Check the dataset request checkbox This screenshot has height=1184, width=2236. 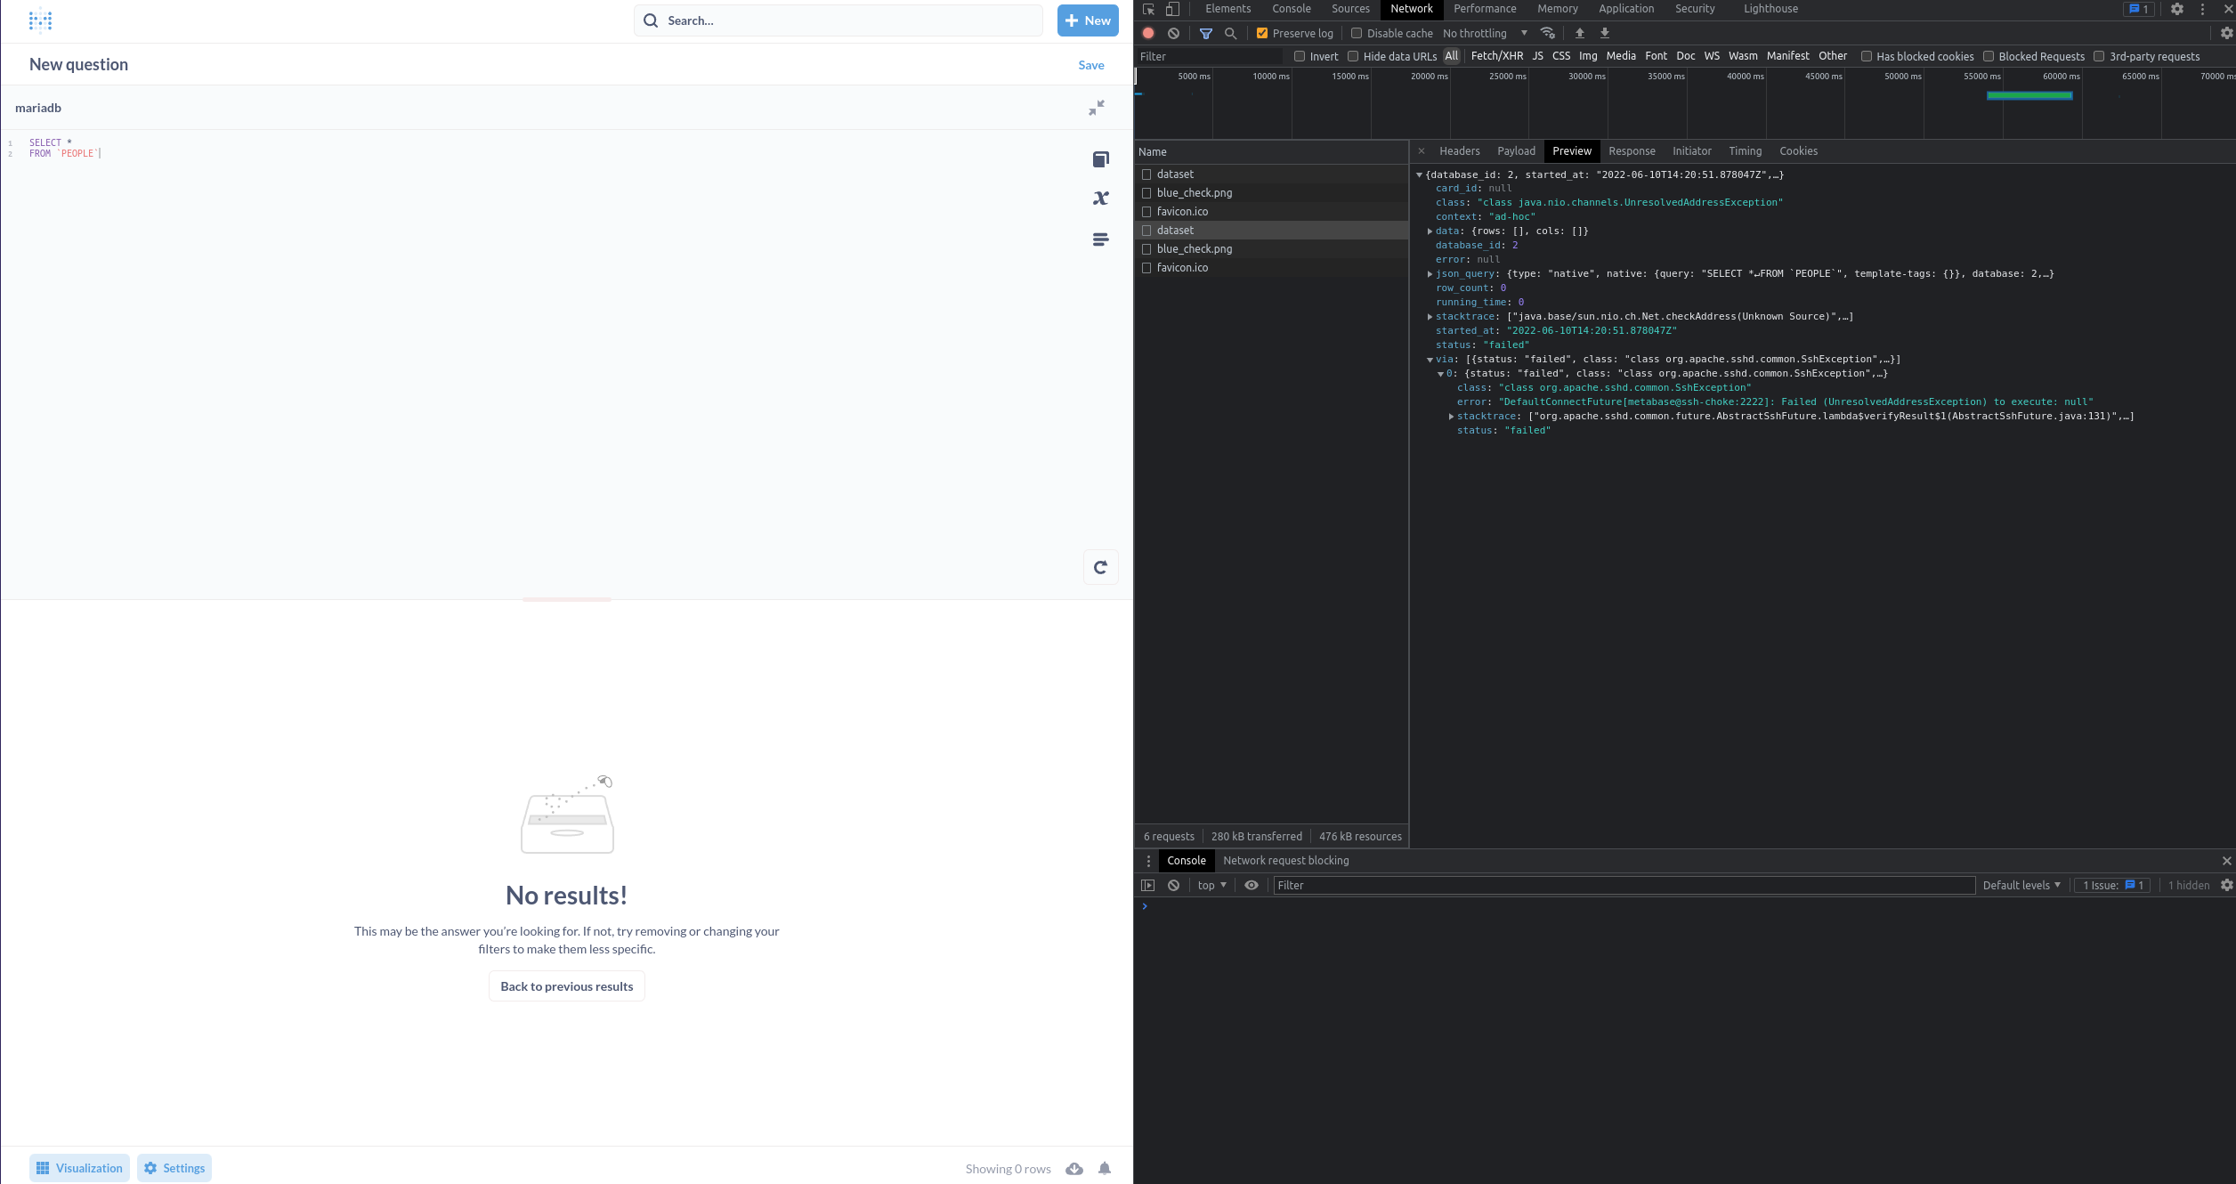tap(1147, 174)
